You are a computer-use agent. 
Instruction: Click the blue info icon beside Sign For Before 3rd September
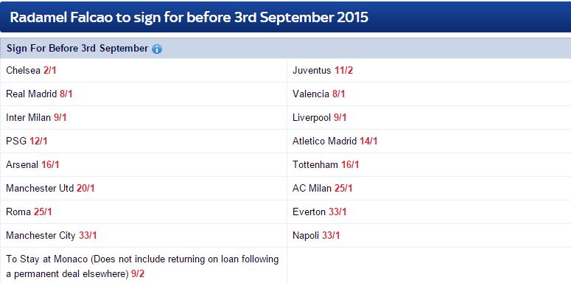click(x=157, y=49)
